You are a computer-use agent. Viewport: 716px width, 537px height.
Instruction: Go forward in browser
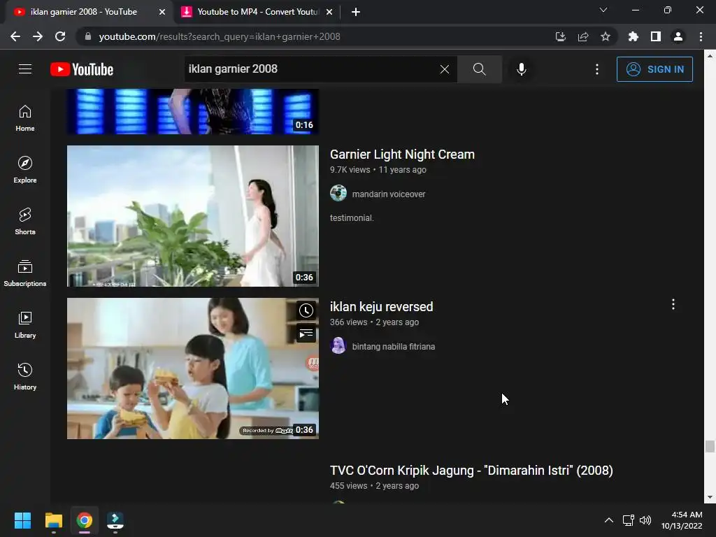pyautogui.click(x=38, y=36)
